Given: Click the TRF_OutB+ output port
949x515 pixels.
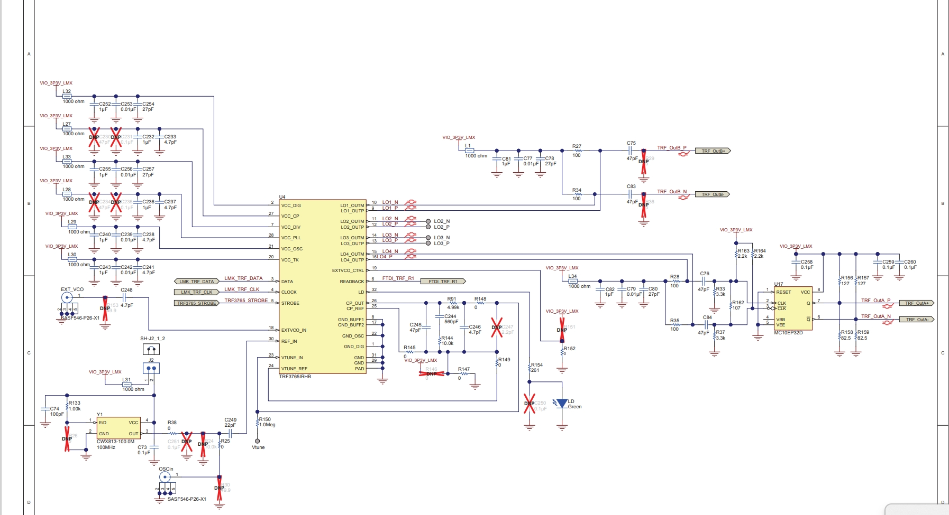Looking at the screenshot, I should pos(713,151).
